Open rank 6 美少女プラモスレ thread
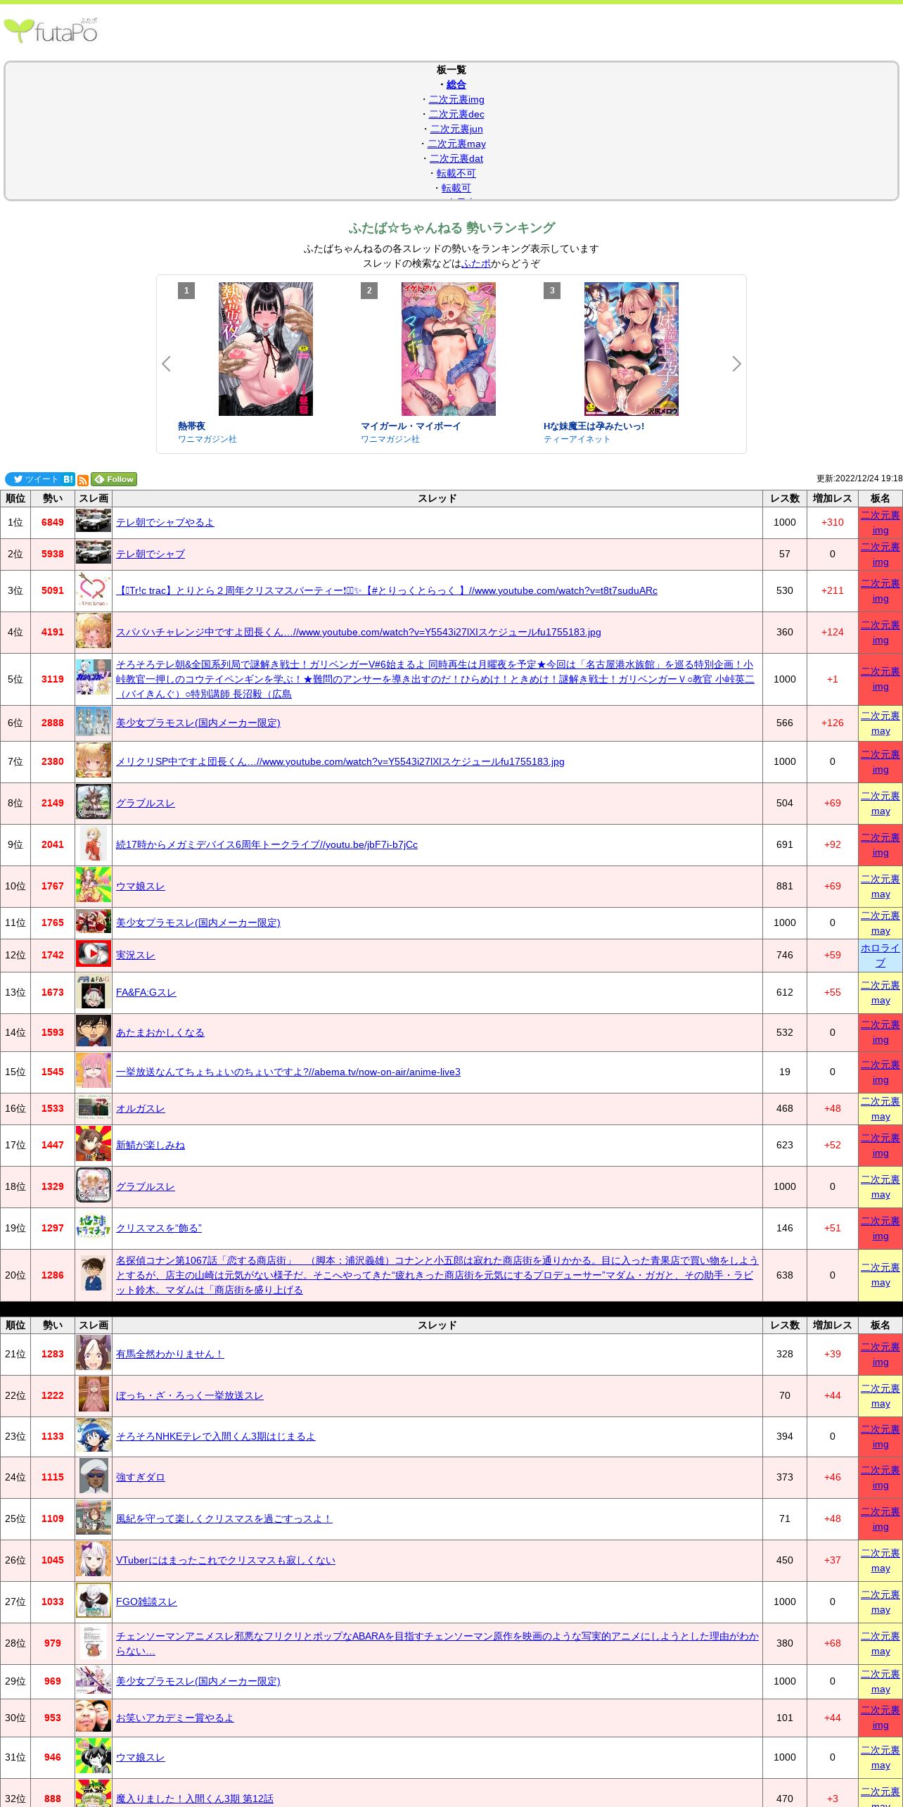 click(x=198, y=723)
